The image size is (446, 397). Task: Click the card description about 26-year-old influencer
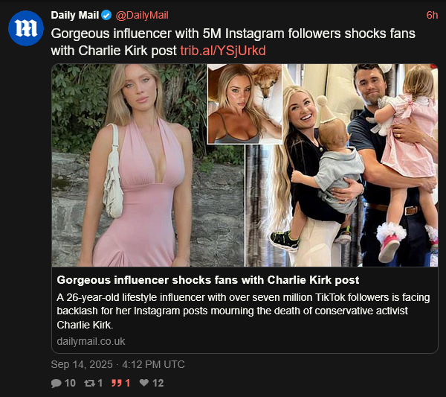click(x=243, y=311)
